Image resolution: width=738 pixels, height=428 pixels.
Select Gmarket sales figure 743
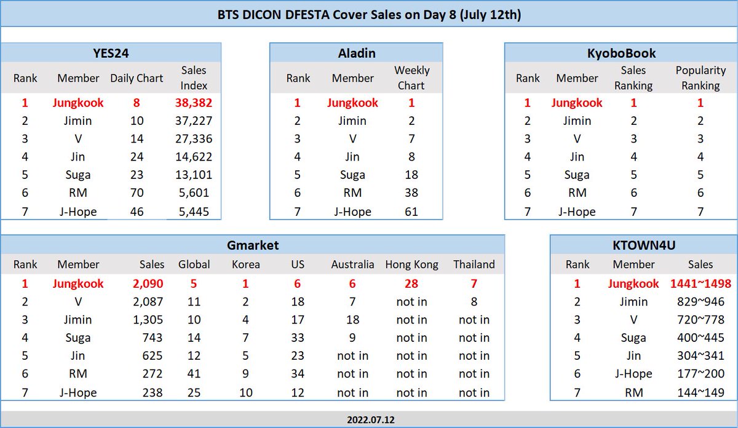pos(153,338)
